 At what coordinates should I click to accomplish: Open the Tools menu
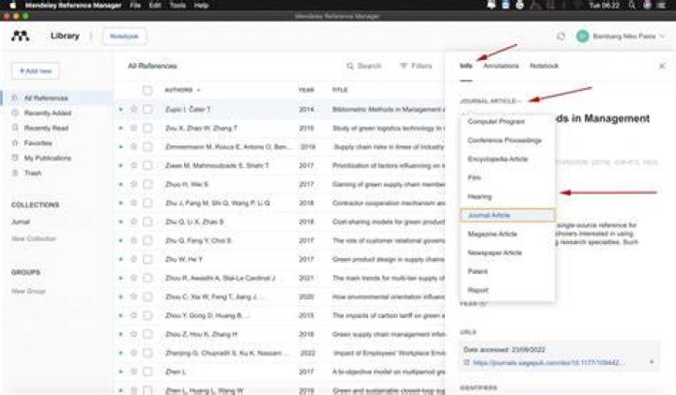177,6
